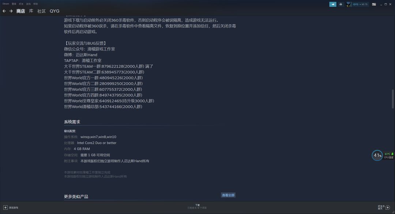Screen dimensions: 395x214
Task: Click the 更多类似产品 heading
Action: (76, 196)
